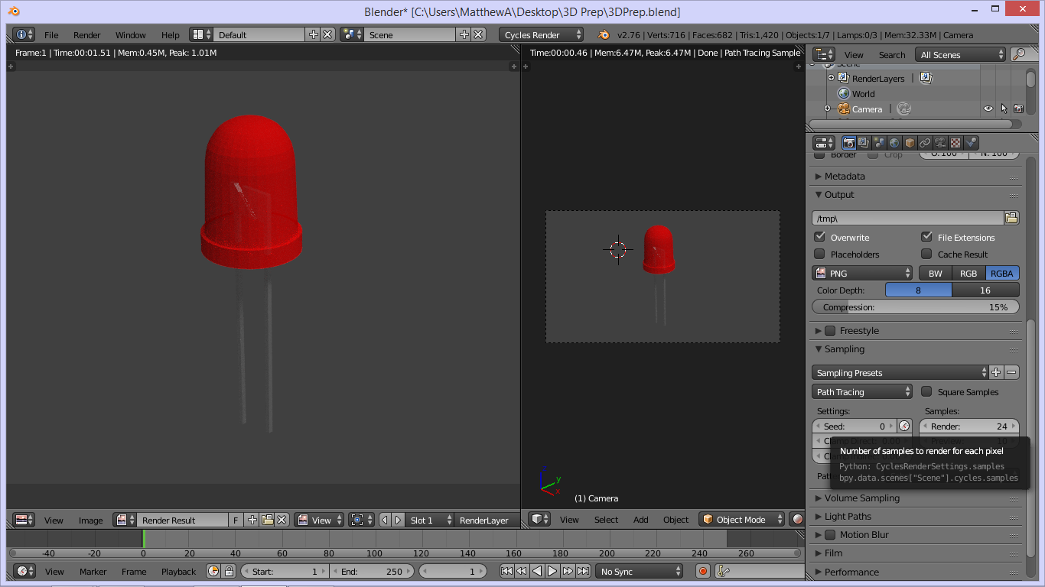Click the viewport shading sphere icon
Viewport: 1045px width, 587px height.
click(798, 519)
